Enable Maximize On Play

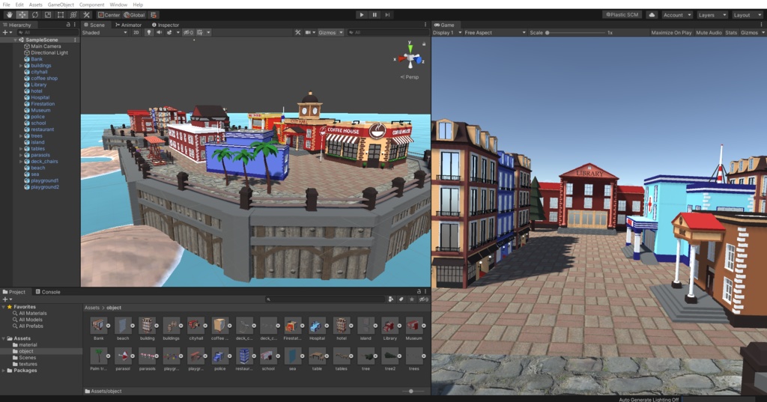click(x=671, y=33)
